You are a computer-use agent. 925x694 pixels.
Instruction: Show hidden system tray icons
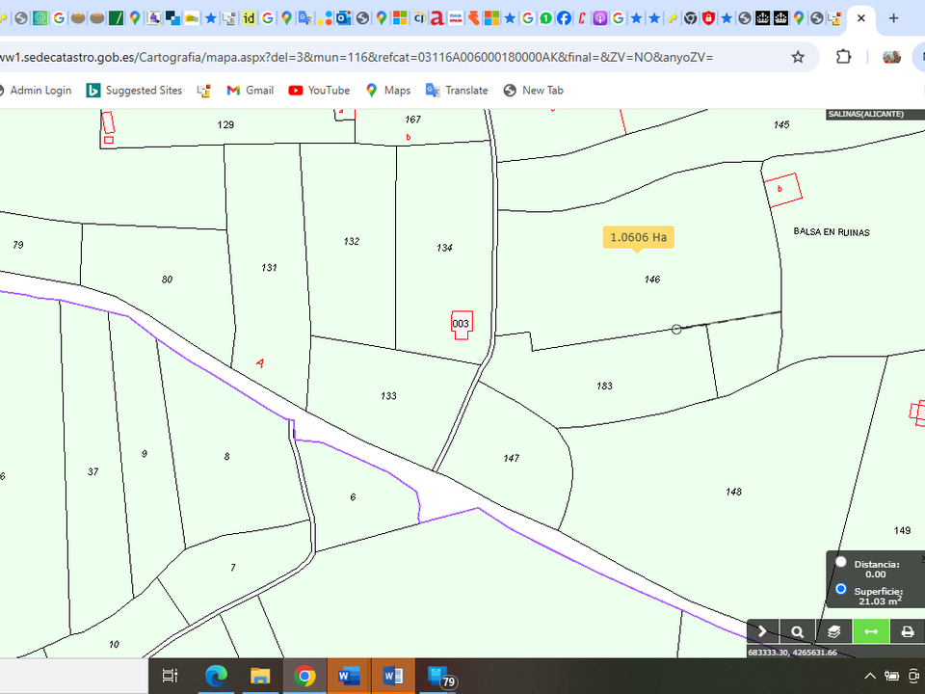(869, 676)
